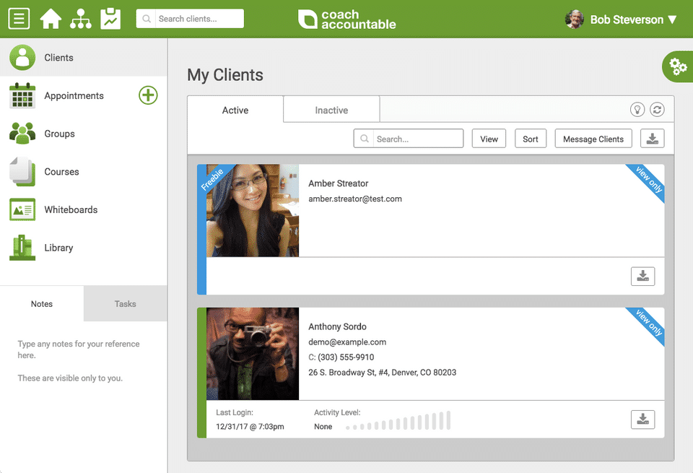Image resolution: width=693 pixels, height=473 pixels.
Task: Click the Coach Accountable logo
Action: tap(347, 19)
